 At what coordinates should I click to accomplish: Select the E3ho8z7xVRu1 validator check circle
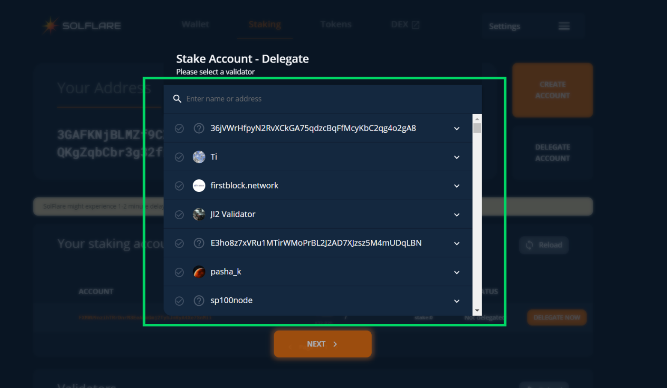coord(179,243)
